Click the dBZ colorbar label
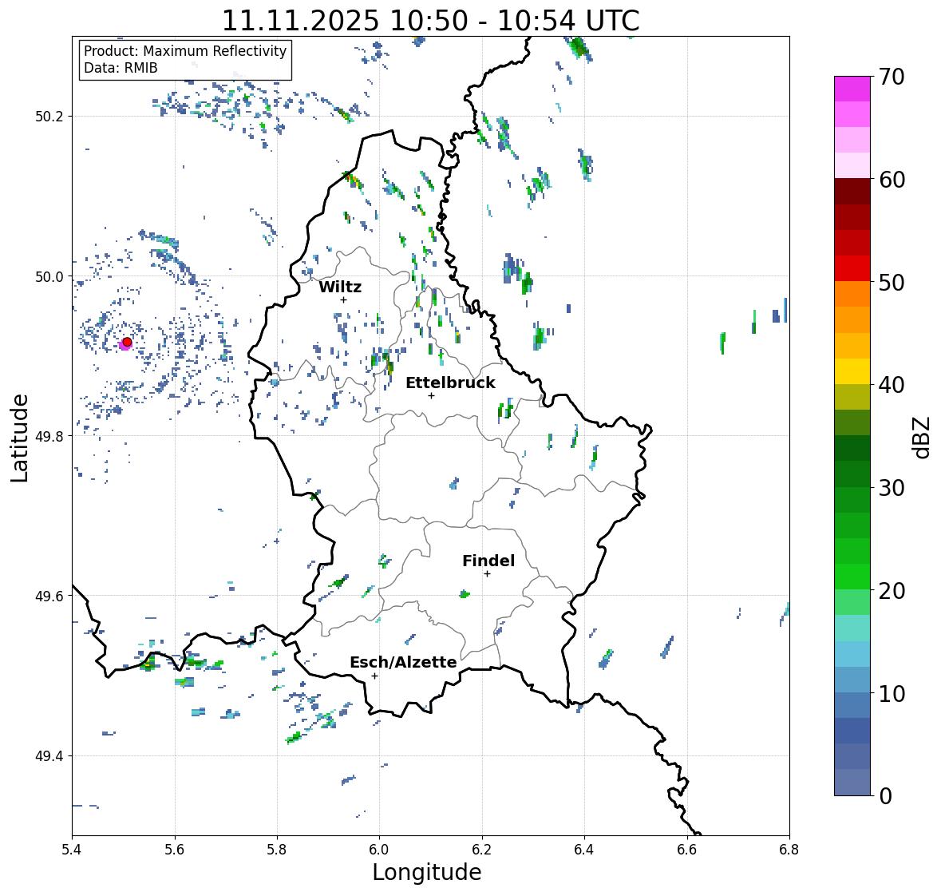941x892 pixels. tap(923, 437)
